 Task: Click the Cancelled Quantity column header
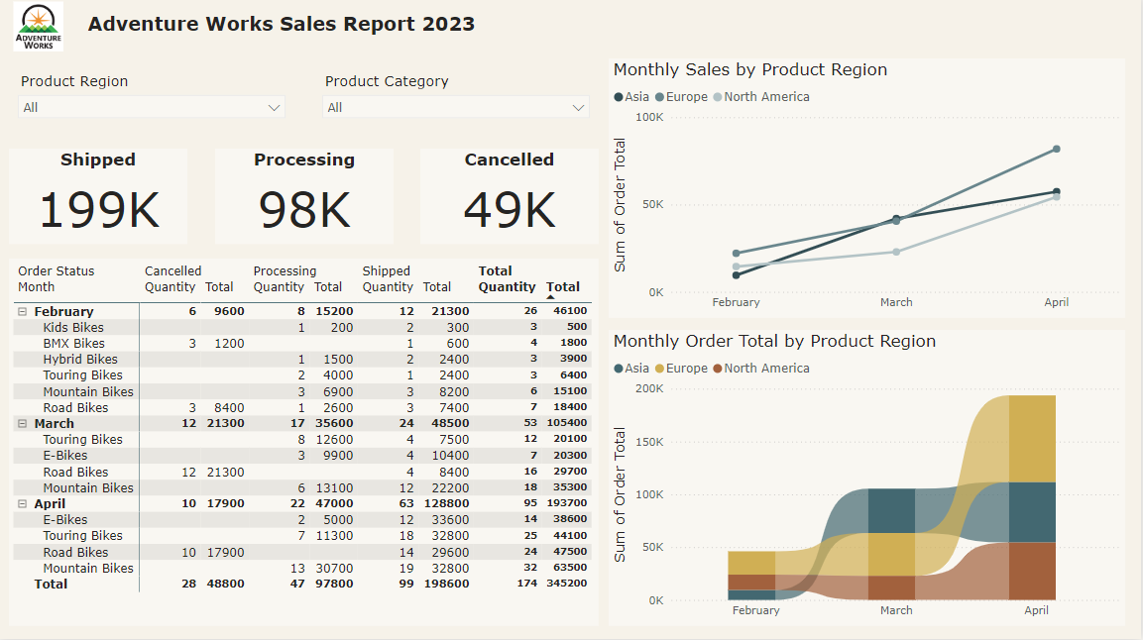pos(170,287)
